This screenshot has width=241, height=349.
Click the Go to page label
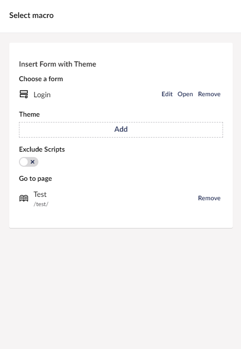click(x=35, y=178)
